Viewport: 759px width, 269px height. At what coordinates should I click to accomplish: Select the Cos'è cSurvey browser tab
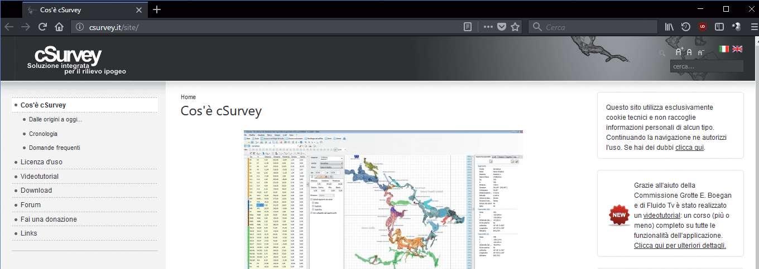pyautogui.click(x=85, y=9)
